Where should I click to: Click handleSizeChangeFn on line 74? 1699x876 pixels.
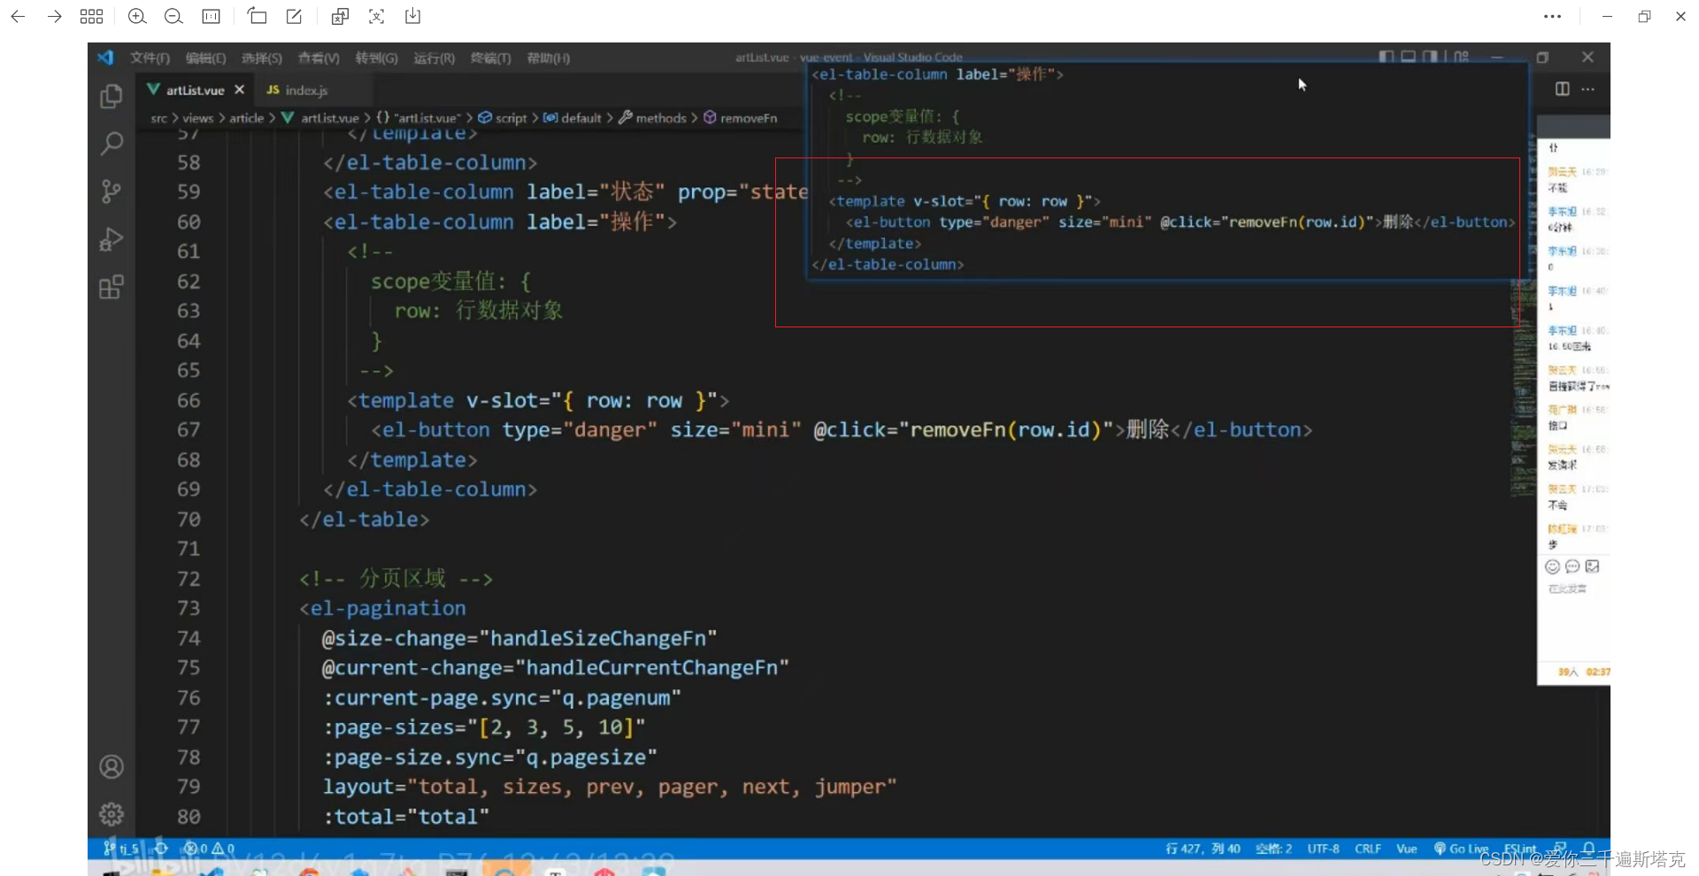coord(598,638)
